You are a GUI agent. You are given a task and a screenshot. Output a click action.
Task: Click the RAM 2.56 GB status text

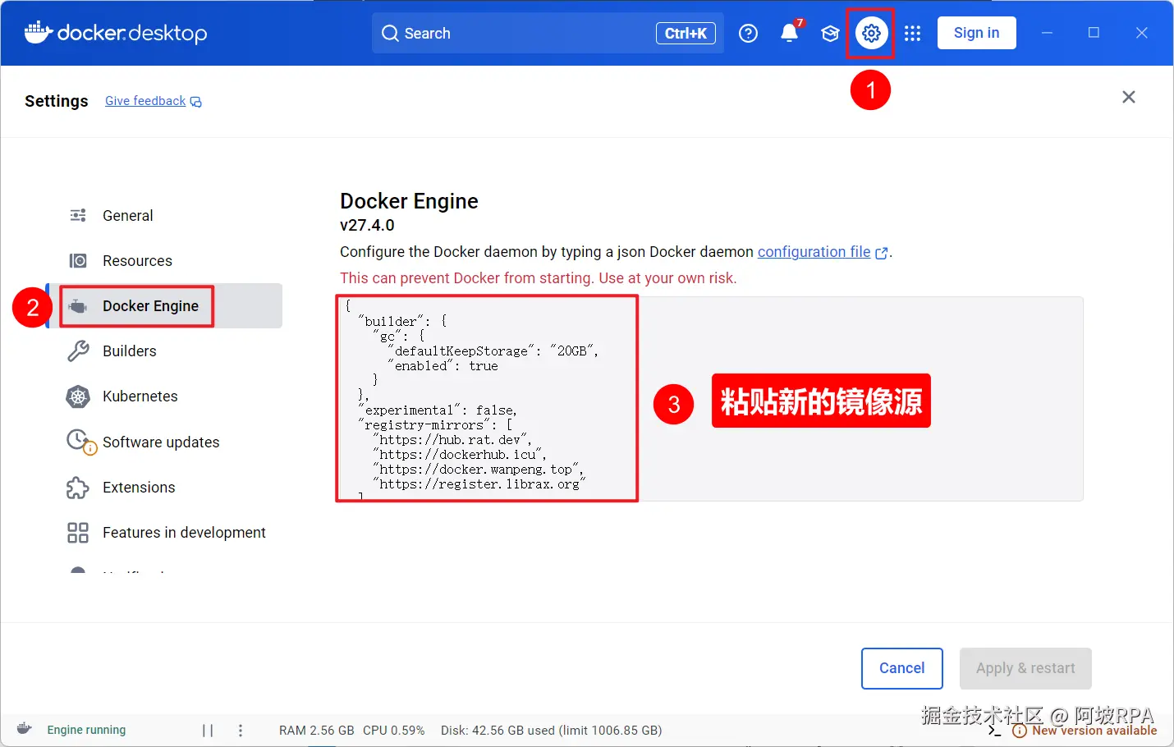pyautogui.click(x=316, y=730)
